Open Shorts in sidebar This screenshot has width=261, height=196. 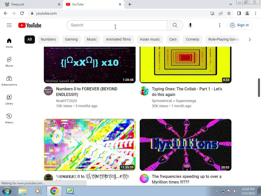point(9,62)
